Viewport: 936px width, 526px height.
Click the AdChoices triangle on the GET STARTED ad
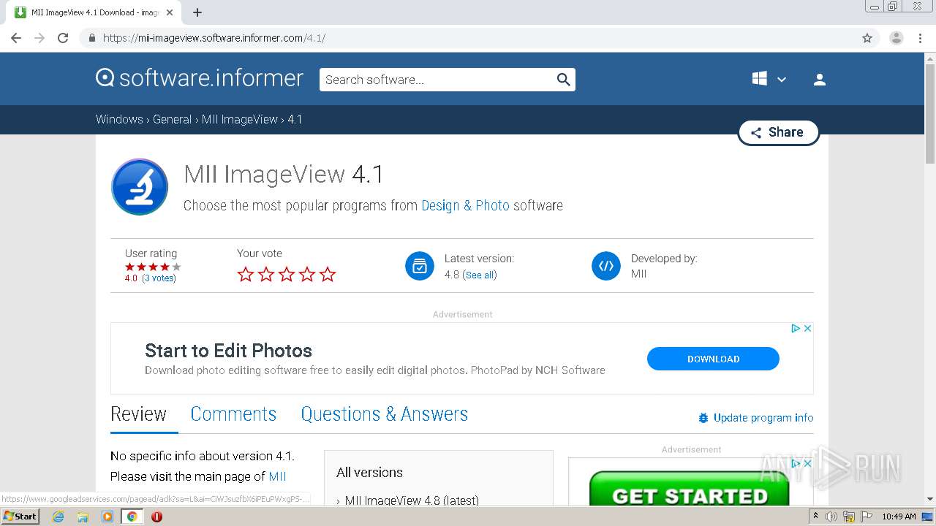(x=796, y=464)
